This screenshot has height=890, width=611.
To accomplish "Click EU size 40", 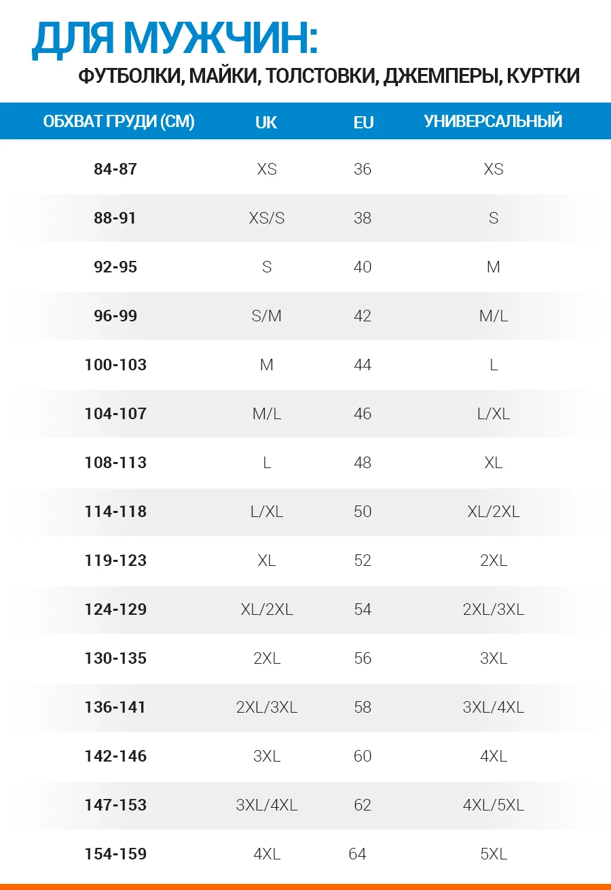I will 363,267.
